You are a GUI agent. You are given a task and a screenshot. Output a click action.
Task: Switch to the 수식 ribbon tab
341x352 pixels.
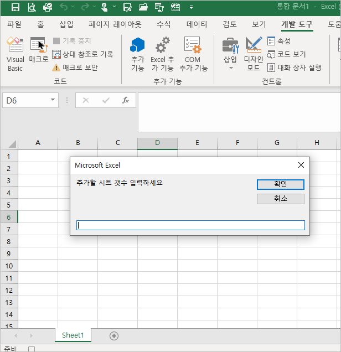(x=164, y=24)
